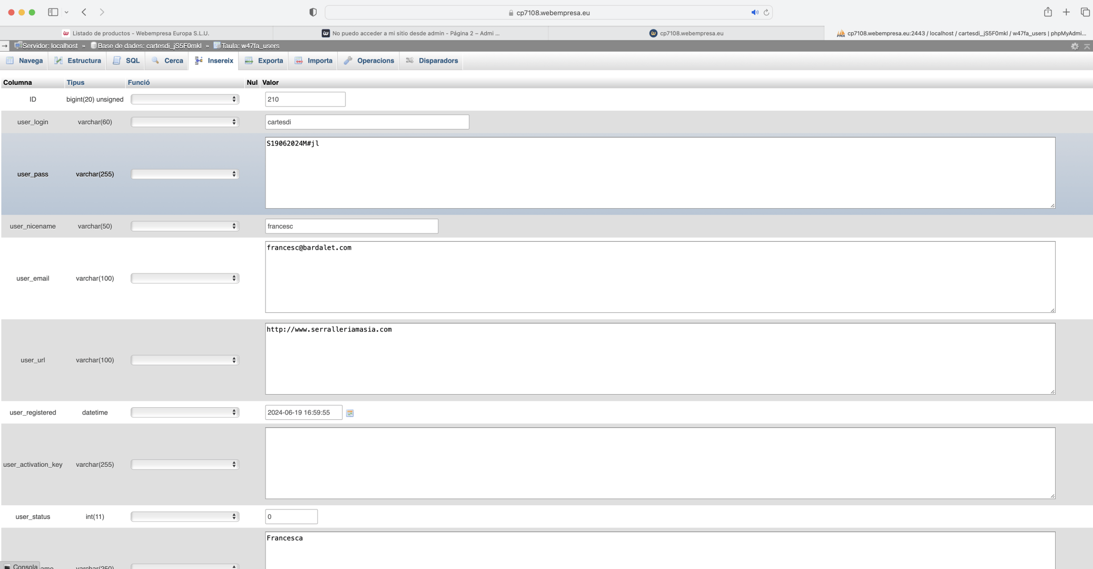The image size is (1093, 569).
Task: Open the Disparadors tab
Action: tap(432, 61)
